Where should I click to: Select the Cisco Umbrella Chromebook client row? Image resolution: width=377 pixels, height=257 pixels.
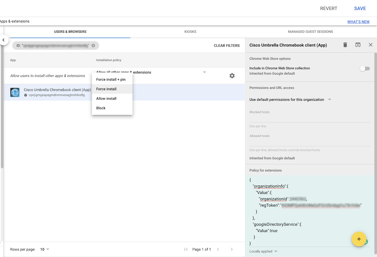point(124,92)
